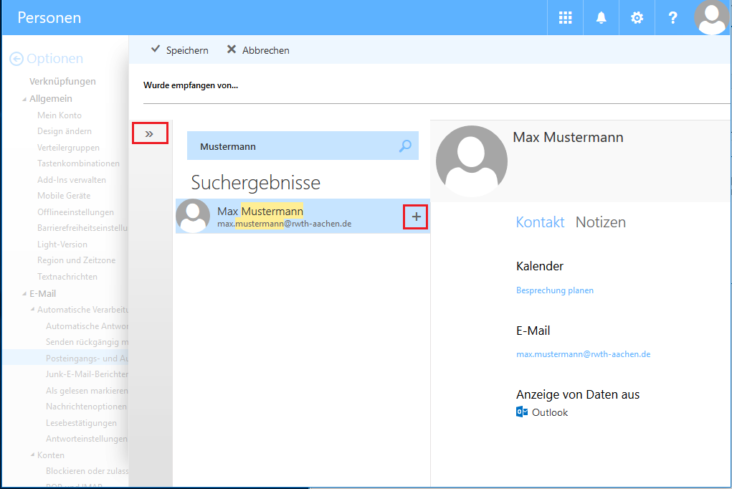Click the magnifier search icon beside Mustermann
The height and width of the screenshot is (489, 732).
(x=404, y=146)
